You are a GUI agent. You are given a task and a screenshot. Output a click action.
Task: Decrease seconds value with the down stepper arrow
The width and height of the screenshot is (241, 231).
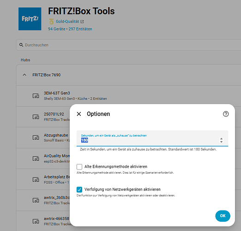[x=221, y=142]
